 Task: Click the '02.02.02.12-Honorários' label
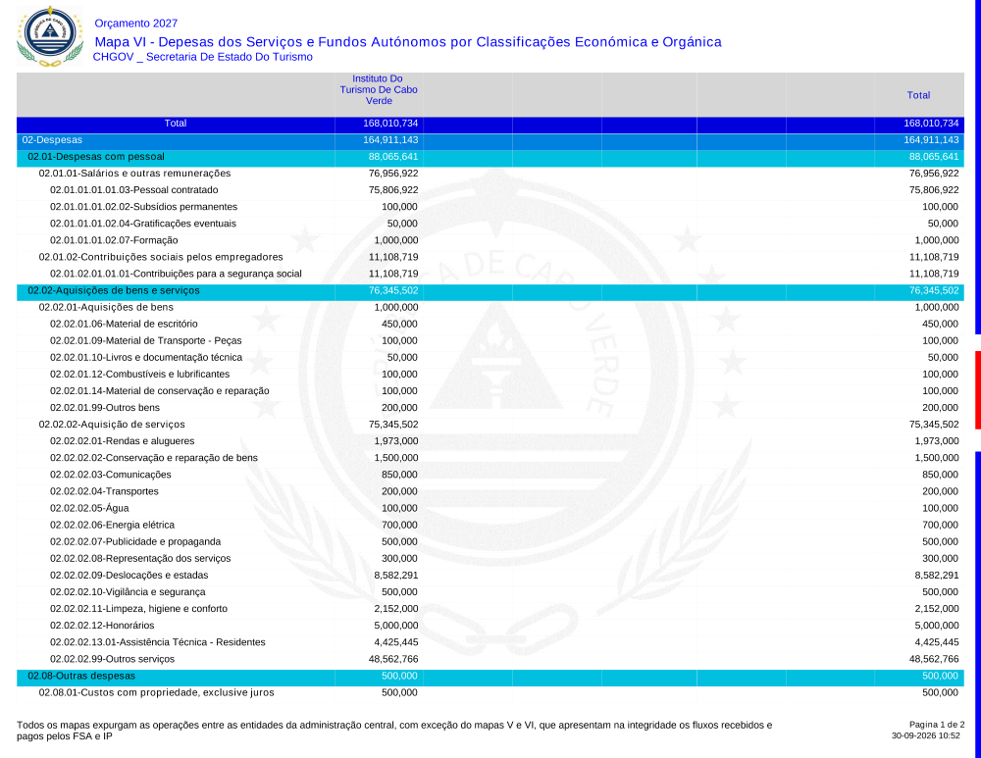coord(103,626)
